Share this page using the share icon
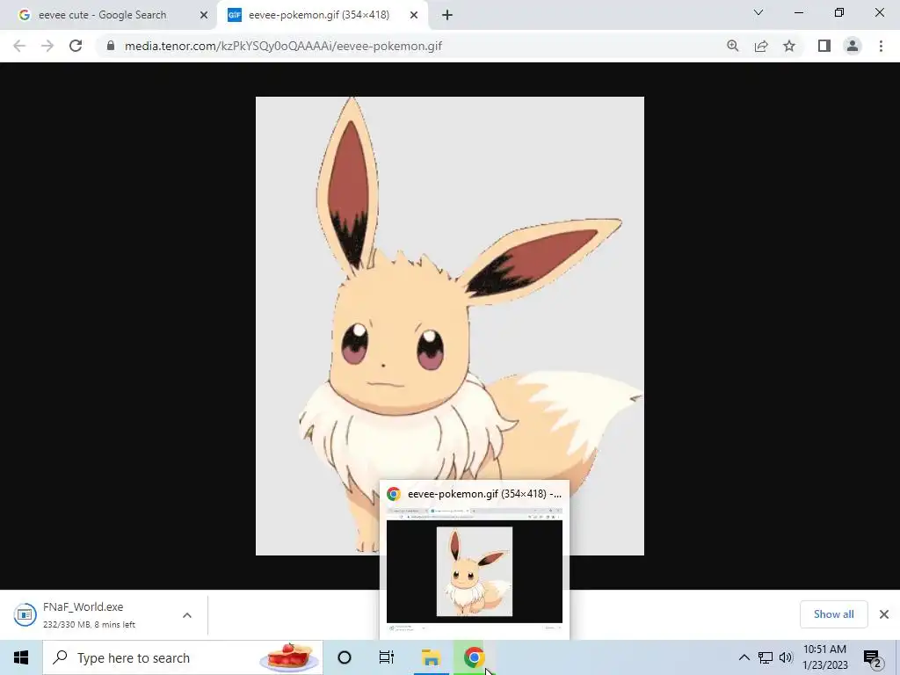 (x=761, y=46)
